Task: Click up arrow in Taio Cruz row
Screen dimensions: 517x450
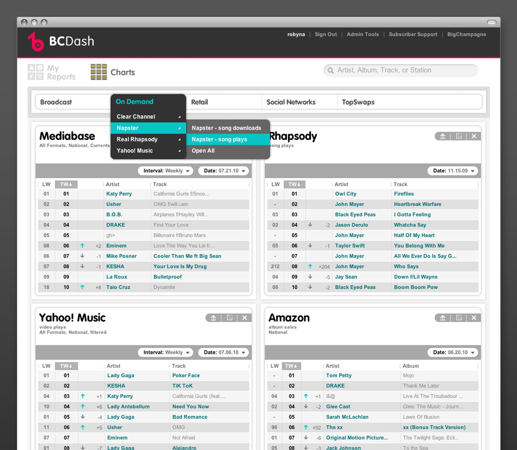Action: pyautogui.click(x=82, y=287)
